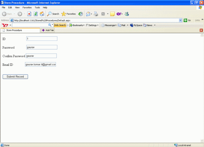The width and height of the screenshot is (204, 147).
Task: Click the Back navigation button
Action: tap(7, 14)
